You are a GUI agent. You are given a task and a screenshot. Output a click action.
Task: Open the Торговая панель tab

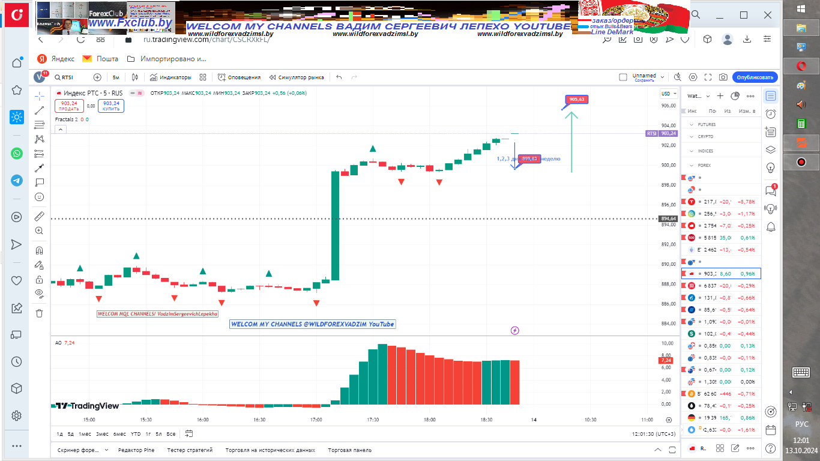(x=350, y=450)
